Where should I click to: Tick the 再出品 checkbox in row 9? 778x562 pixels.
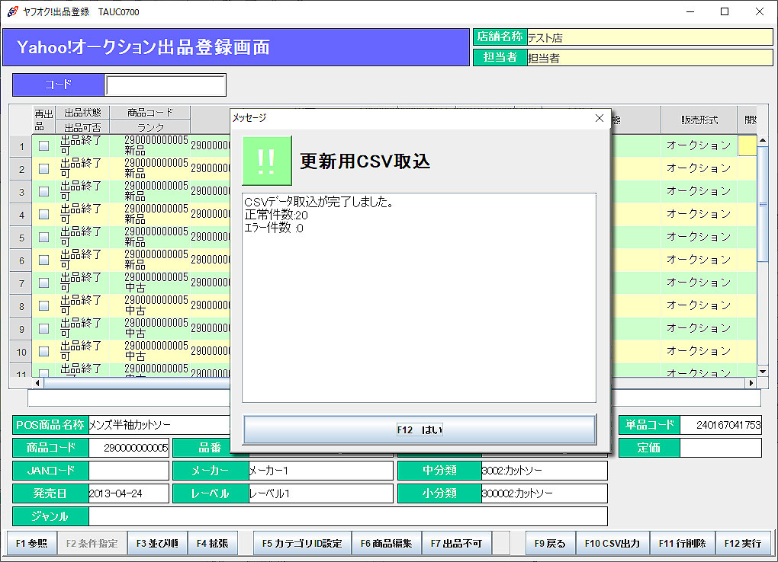43,328
